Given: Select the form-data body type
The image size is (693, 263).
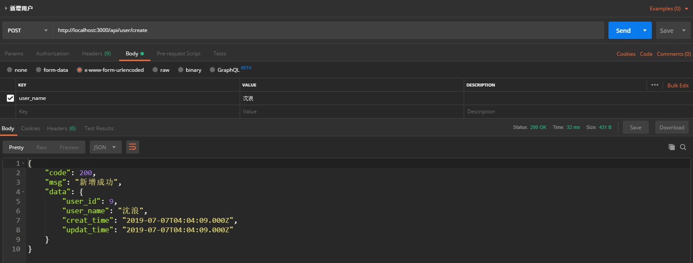Looking at the screenshot, I should [x=39, y=70].
